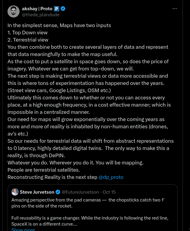Screen dimensions: 190x231
Task: Click the Steve Jurvetson name in quote
Action: tap(37, 192)
